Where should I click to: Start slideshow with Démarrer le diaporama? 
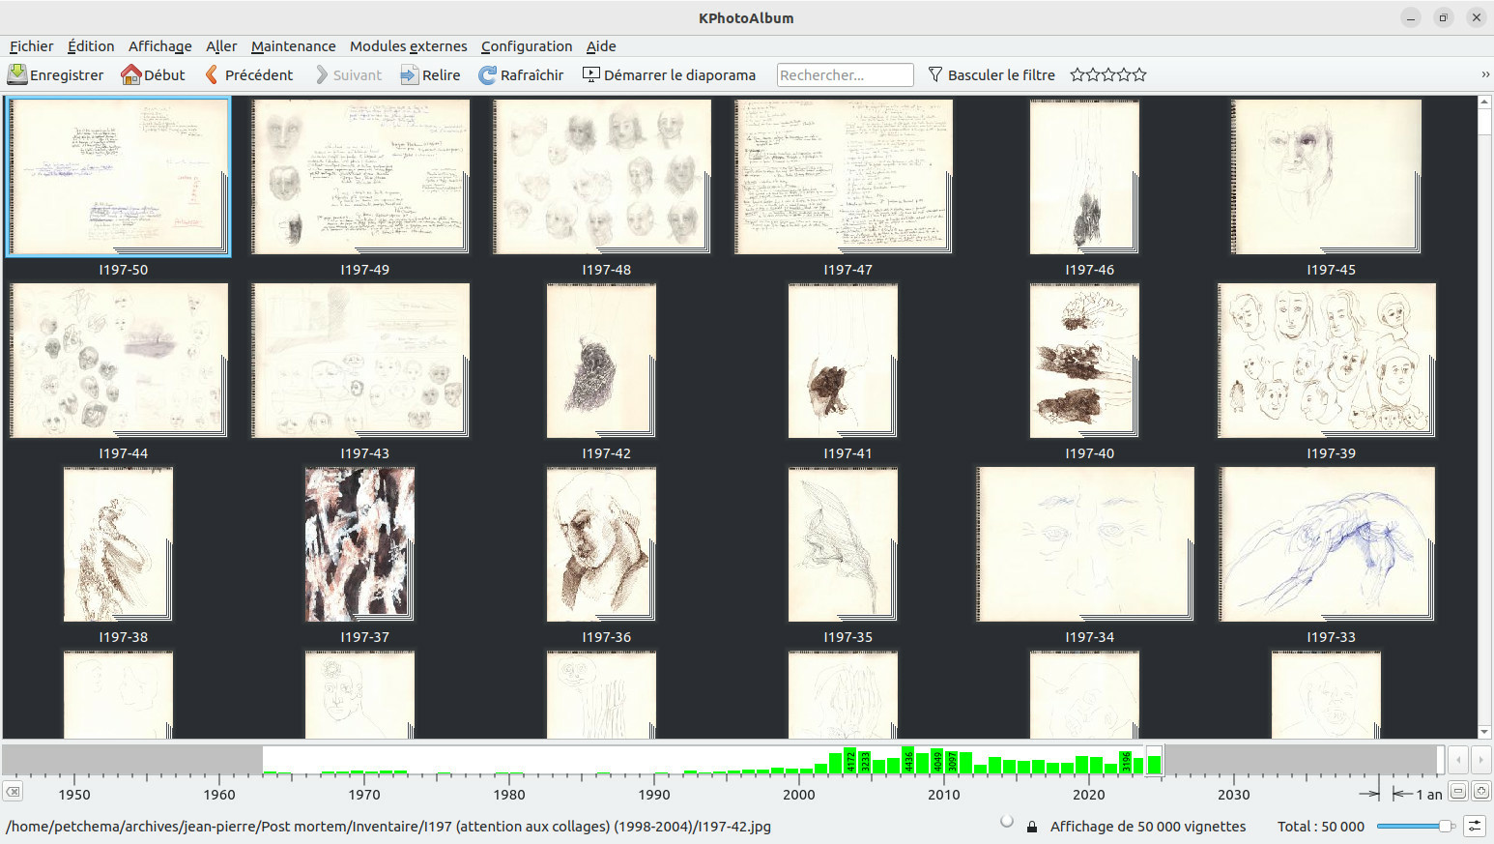[x=669, y=74]
